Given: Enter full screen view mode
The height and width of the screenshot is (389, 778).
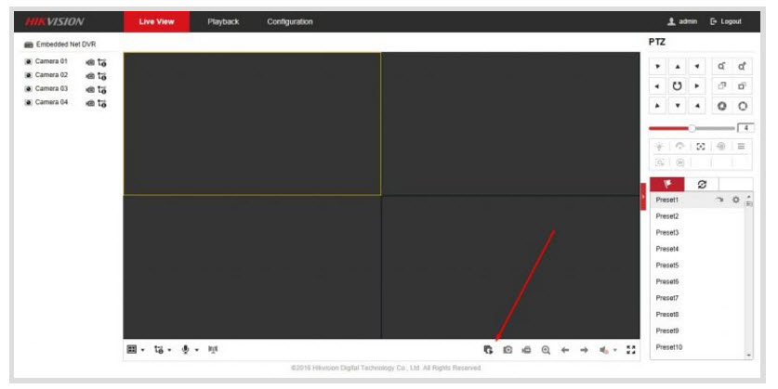Looking at the screenshot, I should 631,350.
